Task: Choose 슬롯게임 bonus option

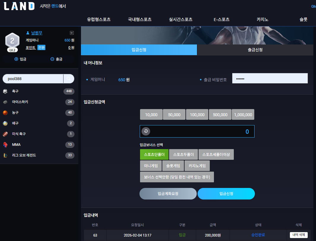Action: 173,166
